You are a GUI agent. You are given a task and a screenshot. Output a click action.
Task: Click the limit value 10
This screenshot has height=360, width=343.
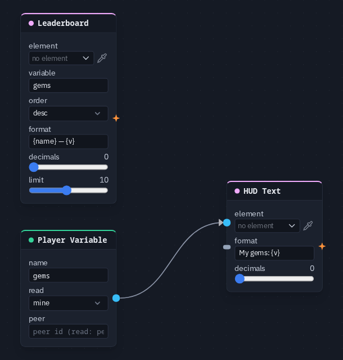click(x=104, y=180)
